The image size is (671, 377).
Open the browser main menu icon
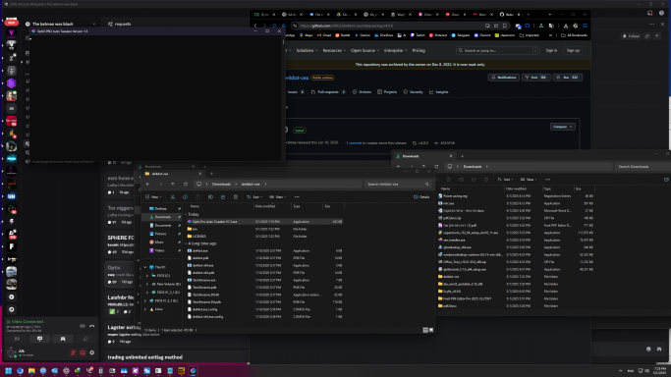[585, 26]
